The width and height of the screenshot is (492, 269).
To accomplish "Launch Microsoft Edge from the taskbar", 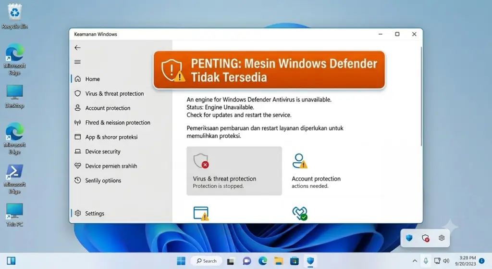I will click(263, 261).
